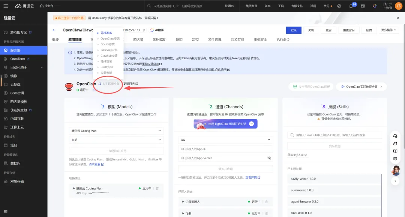Click the 续费 renew button
This screenshot has width=405, height=217.
[369, 30]
